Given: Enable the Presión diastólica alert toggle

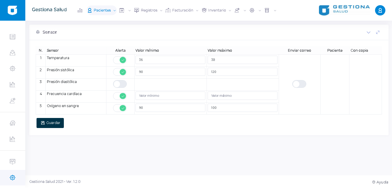Looking at the screenshot, I should [x=120, y=84].
